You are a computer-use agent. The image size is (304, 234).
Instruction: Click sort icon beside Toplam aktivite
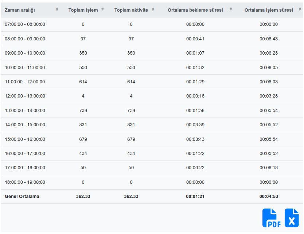coord(153,9)
